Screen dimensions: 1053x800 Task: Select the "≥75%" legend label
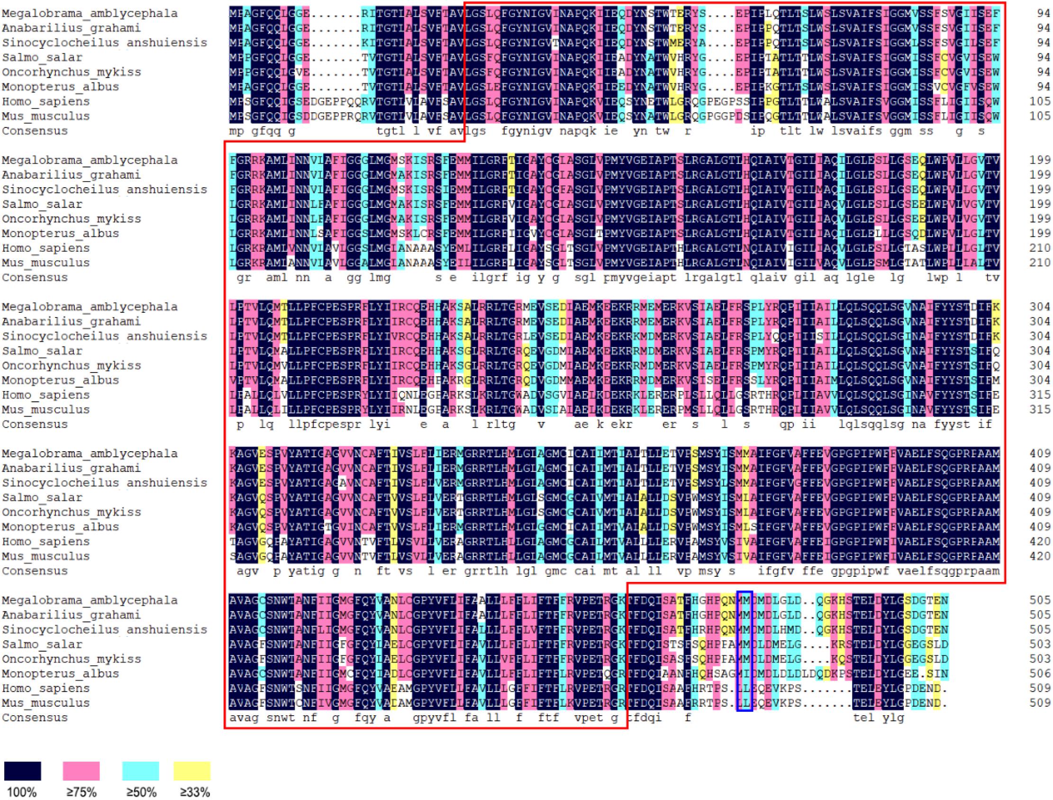[x=82, y=792]
